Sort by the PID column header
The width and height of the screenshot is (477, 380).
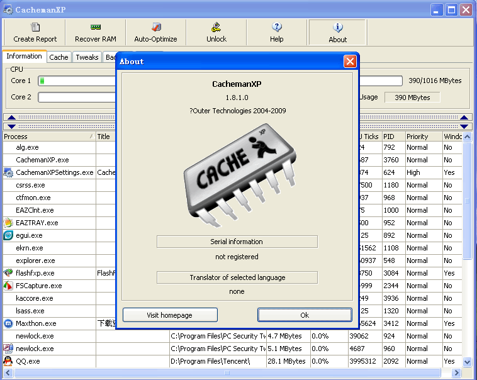pyautogui.click(x=394, y=137)
